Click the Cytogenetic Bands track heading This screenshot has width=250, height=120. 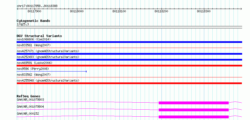click(x=33, y=21)
